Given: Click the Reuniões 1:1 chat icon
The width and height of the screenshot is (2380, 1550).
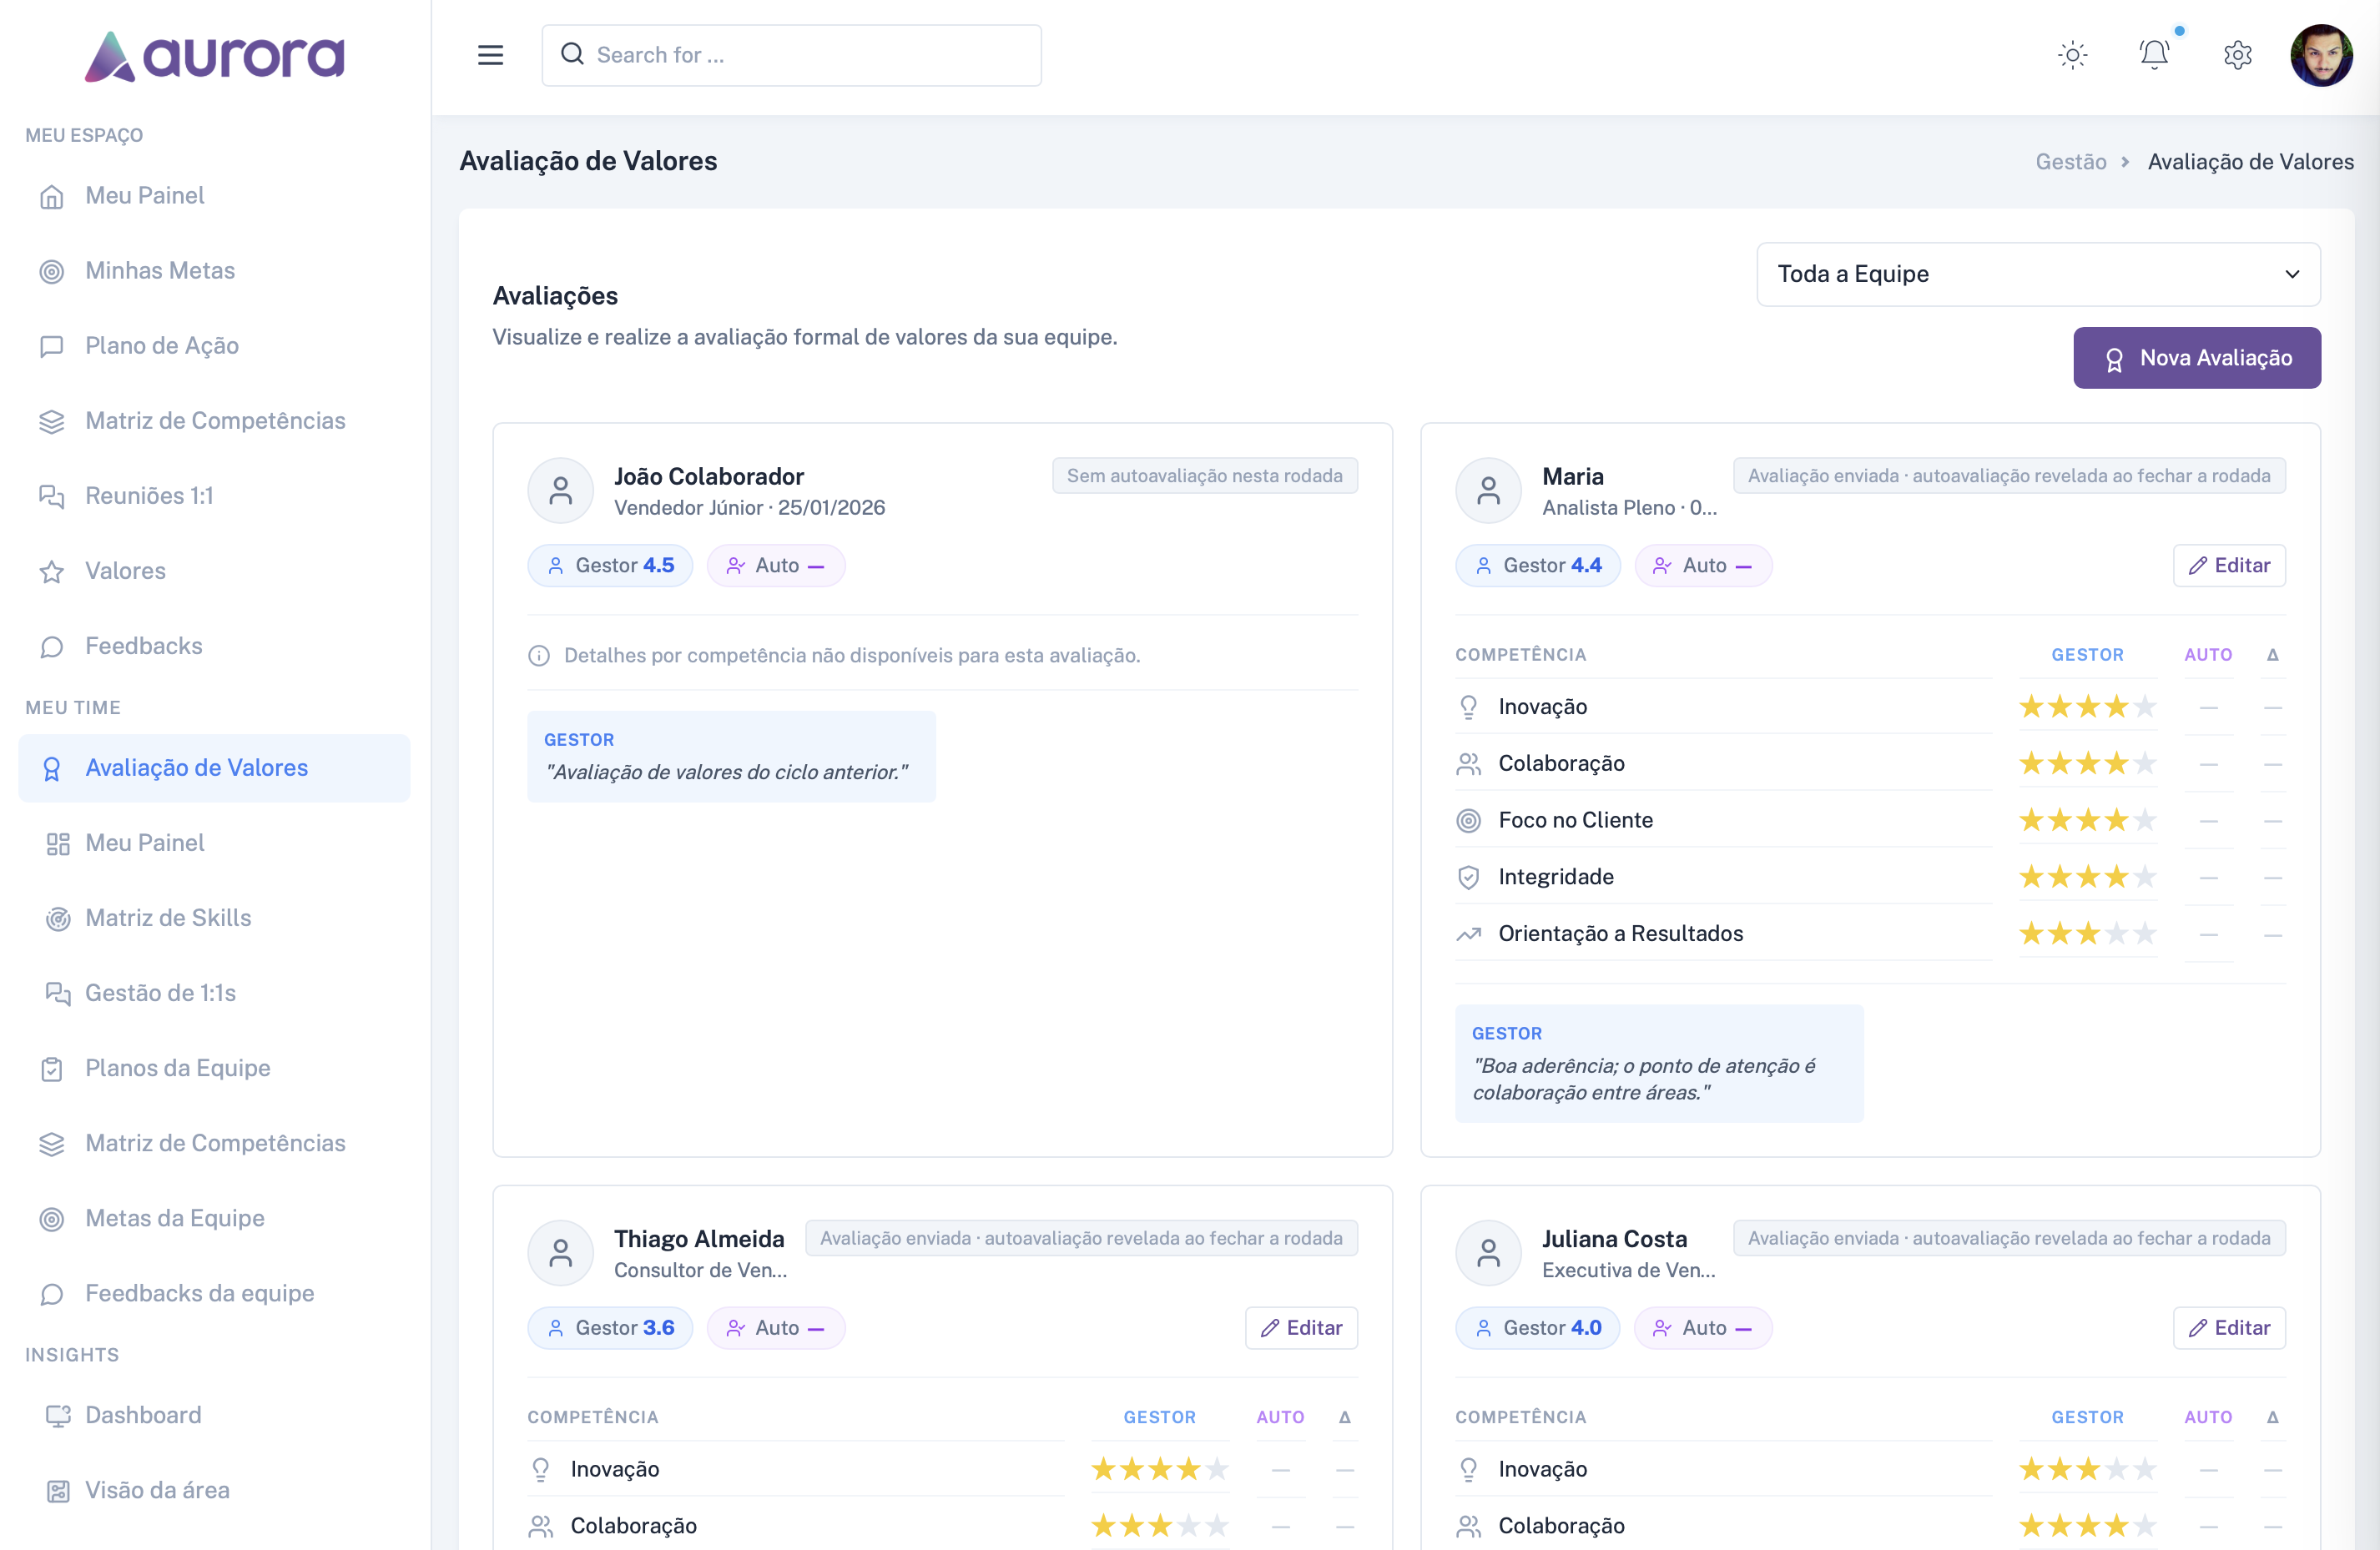Looking at the screenshot, I should click(52, 496).
